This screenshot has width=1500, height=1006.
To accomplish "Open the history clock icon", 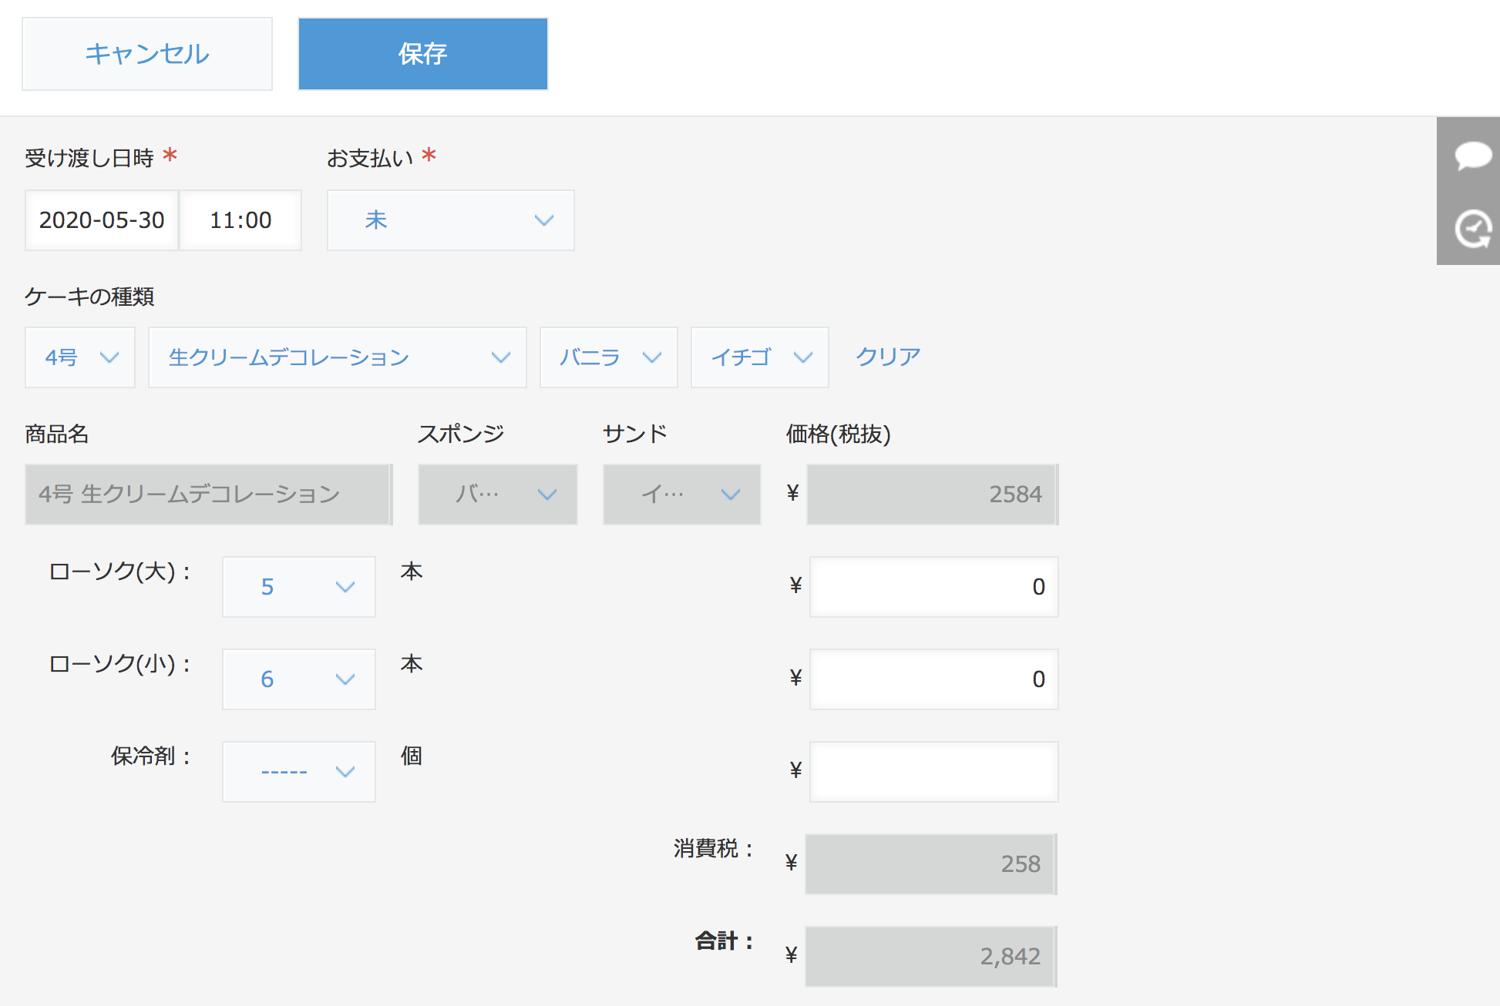I will tap(1471, 229).
